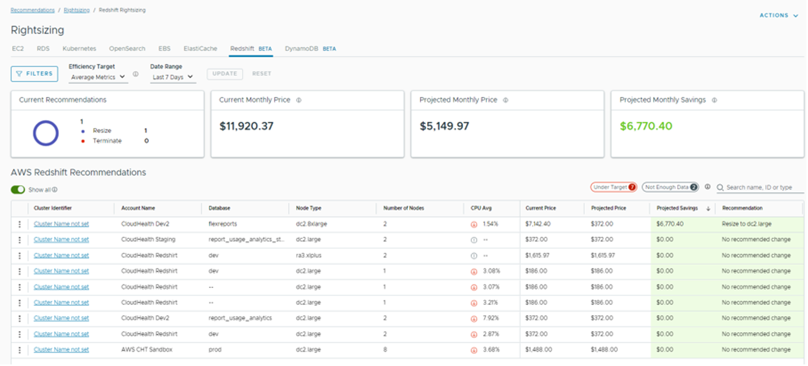Switch to the Kubernetes tab

tap(79, 49)
